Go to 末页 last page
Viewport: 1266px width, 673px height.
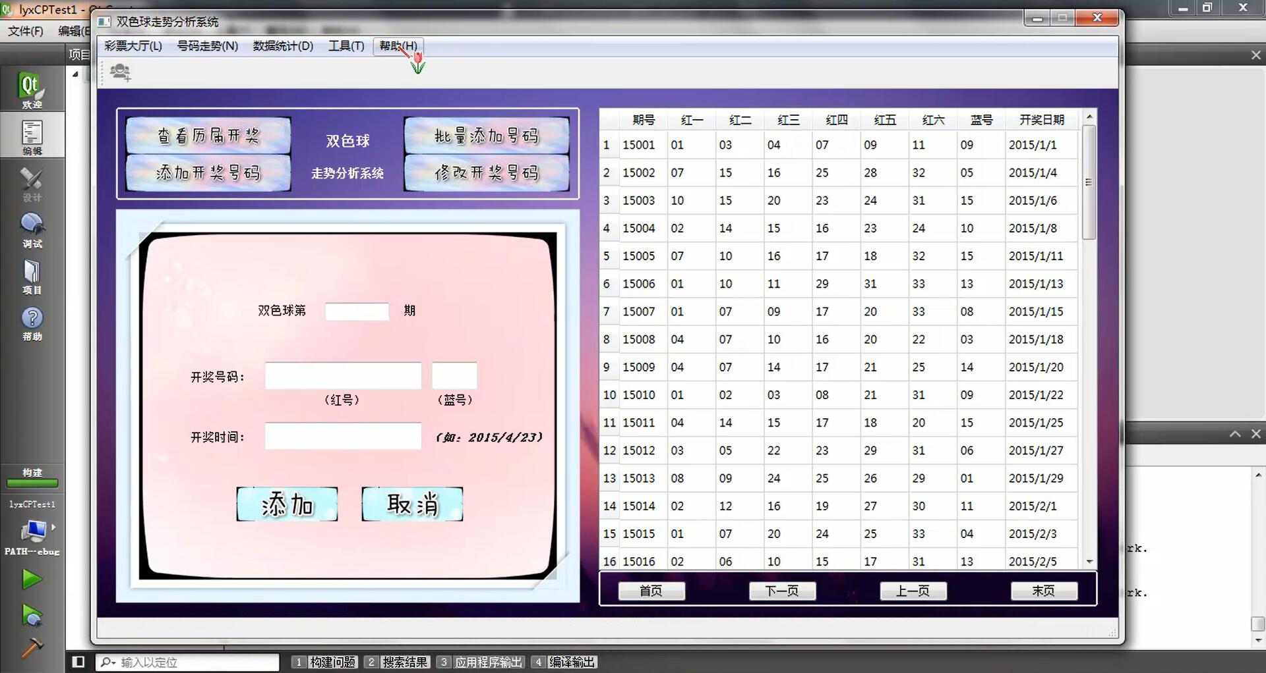coord(1044,591)
